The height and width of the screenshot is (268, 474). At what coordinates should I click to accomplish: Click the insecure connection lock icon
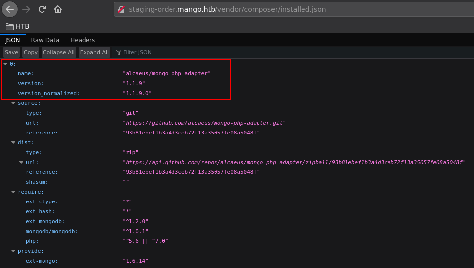coord(121,9)
